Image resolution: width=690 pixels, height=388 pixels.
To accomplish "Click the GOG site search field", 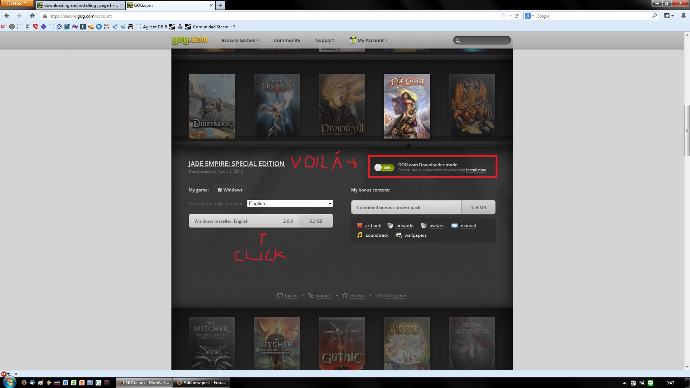I will point(482,40).
